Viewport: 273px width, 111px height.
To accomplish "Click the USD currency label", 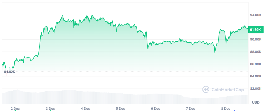I will (256, 102).
